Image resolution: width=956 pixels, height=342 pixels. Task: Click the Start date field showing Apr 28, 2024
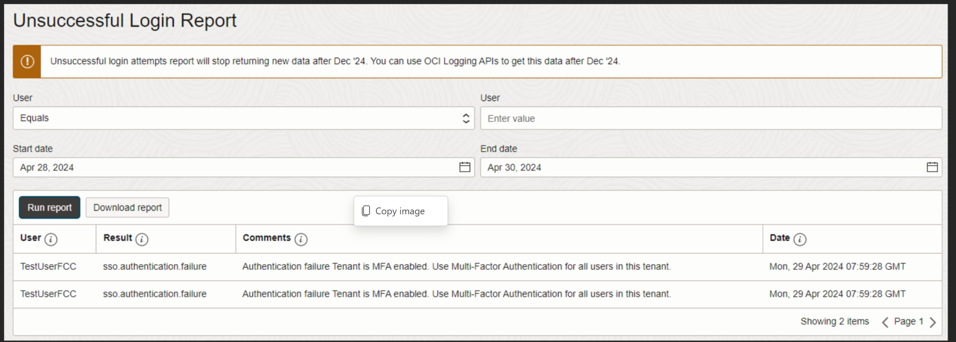pos(244,167)
